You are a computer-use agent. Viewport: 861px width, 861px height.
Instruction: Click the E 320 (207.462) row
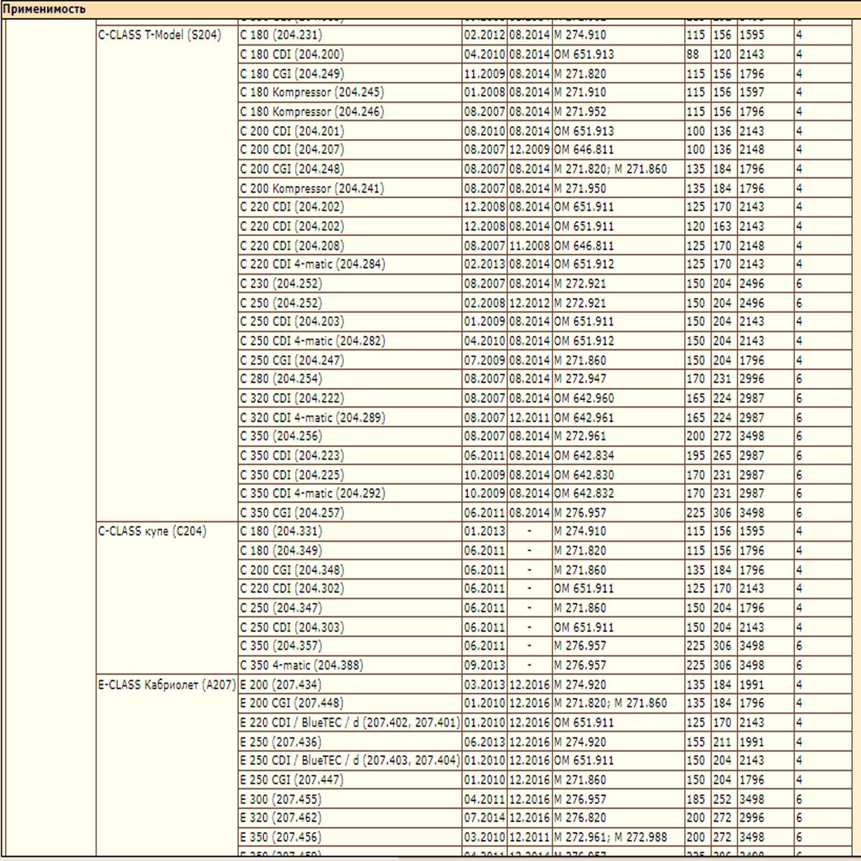pos(280,818)
